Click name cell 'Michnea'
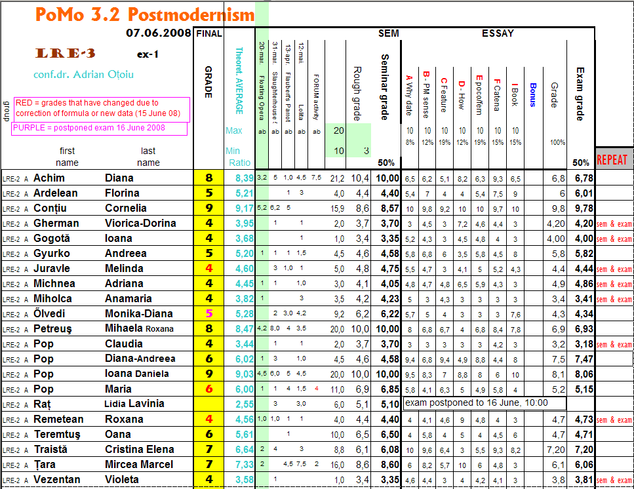Screen dimensions: 634x489 click(x=54, y=284)
